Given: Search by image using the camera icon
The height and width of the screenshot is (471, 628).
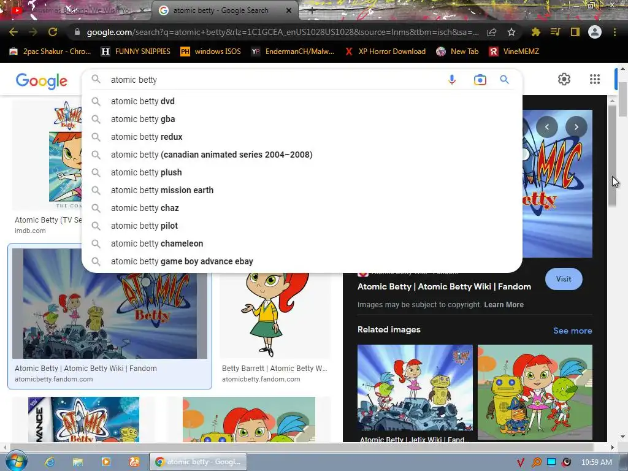Looking at the screenshot, I should pyautogui.click(x=480, y=80).
